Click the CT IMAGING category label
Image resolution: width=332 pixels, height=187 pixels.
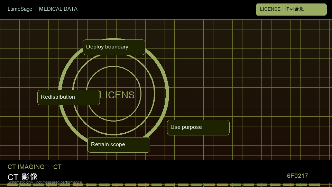point(26,167)
